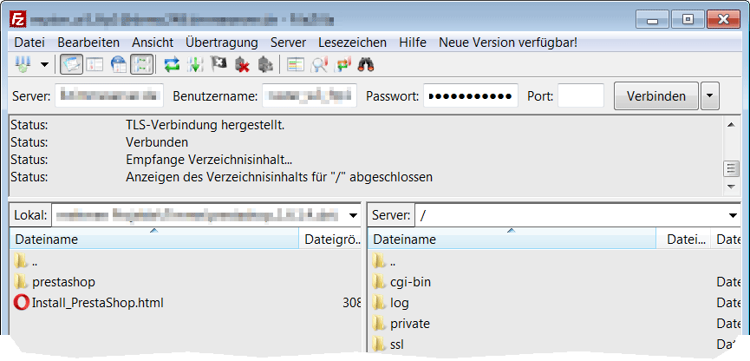Toggle the local directory tree view
This screenshot has height=361, width=750.
[x=95, y=64]
